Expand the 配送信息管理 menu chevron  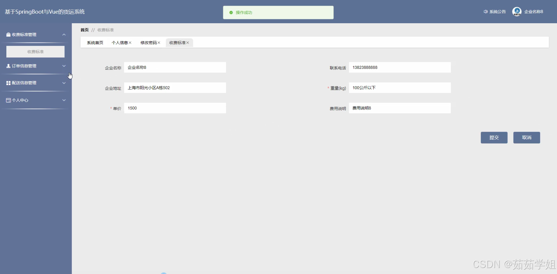click(x=64, y=83)
